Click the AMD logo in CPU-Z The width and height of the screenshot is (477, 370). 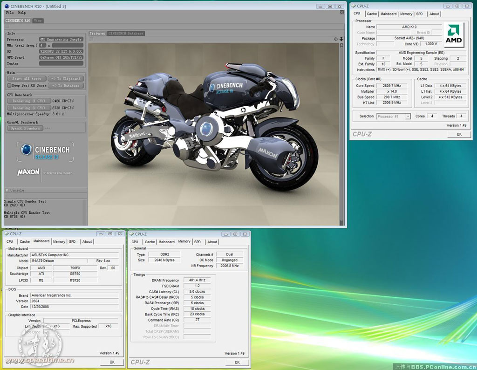453,35
